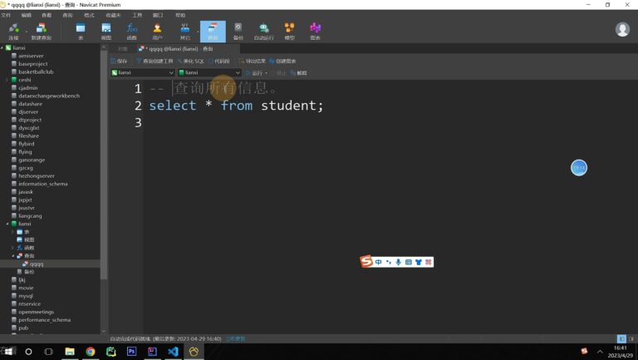
Task: Toggle punctuation mode on the IME bar
Action: (389, 262)
